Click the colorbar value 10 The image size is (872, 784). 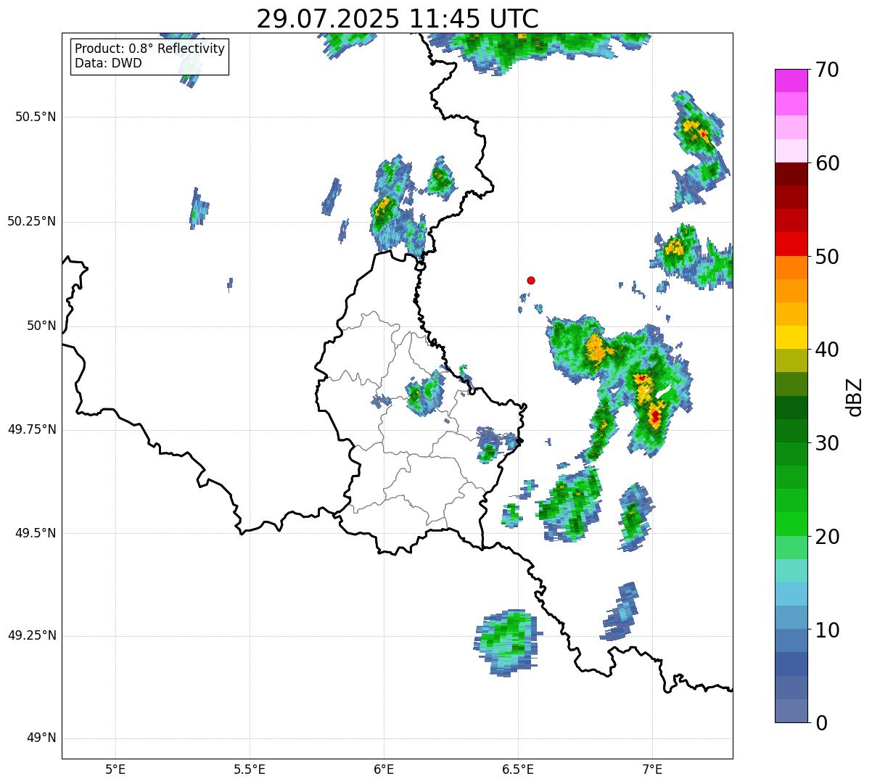[x=827, y=630]
